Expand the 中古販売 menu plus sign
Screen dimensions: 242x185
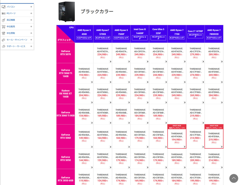click(31, 27)
